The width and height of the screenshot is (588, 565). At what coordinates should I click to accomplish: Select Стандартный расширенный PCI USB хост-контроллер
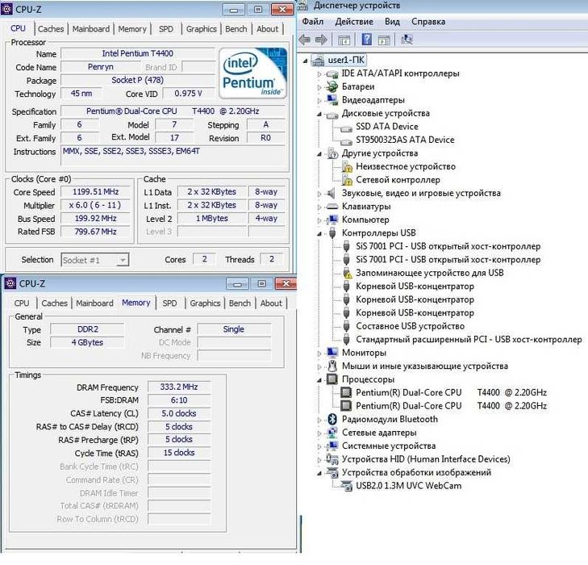[x=469, y=339]
